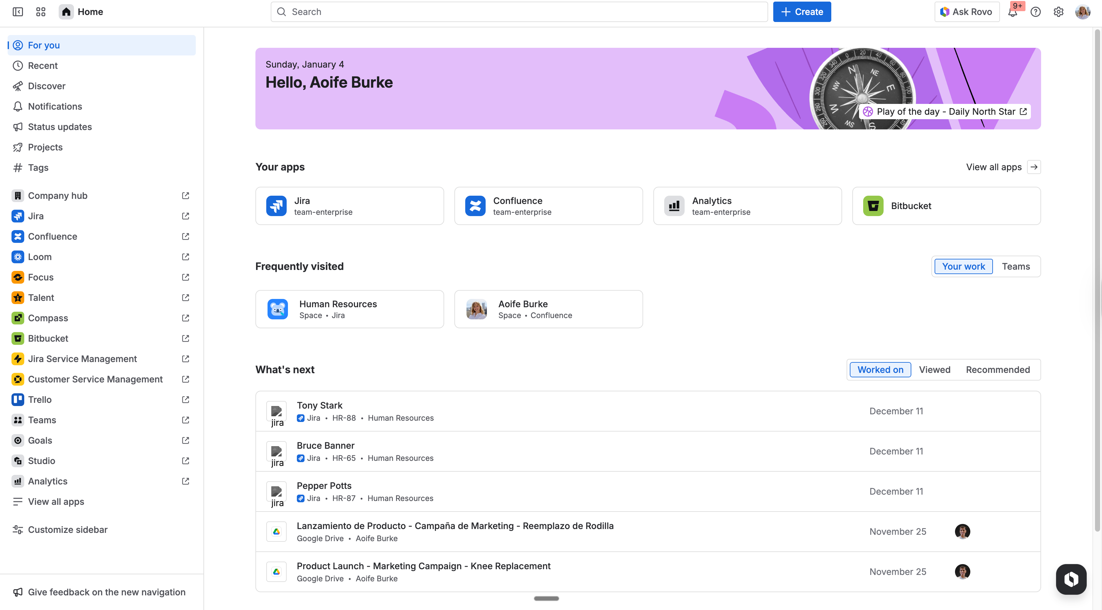Click the help question mark icon
The width and height of the screenshot is (1102, 610).
point(1035,12)
